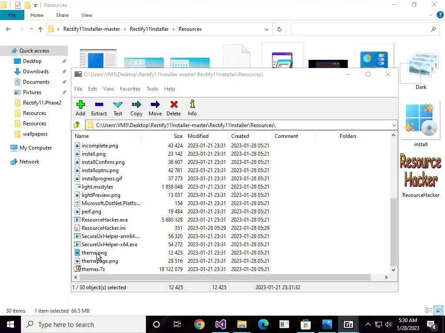Open the 7-Zip File menu
The height and width of the screenshot is (333, 445).
click(78, 88)
